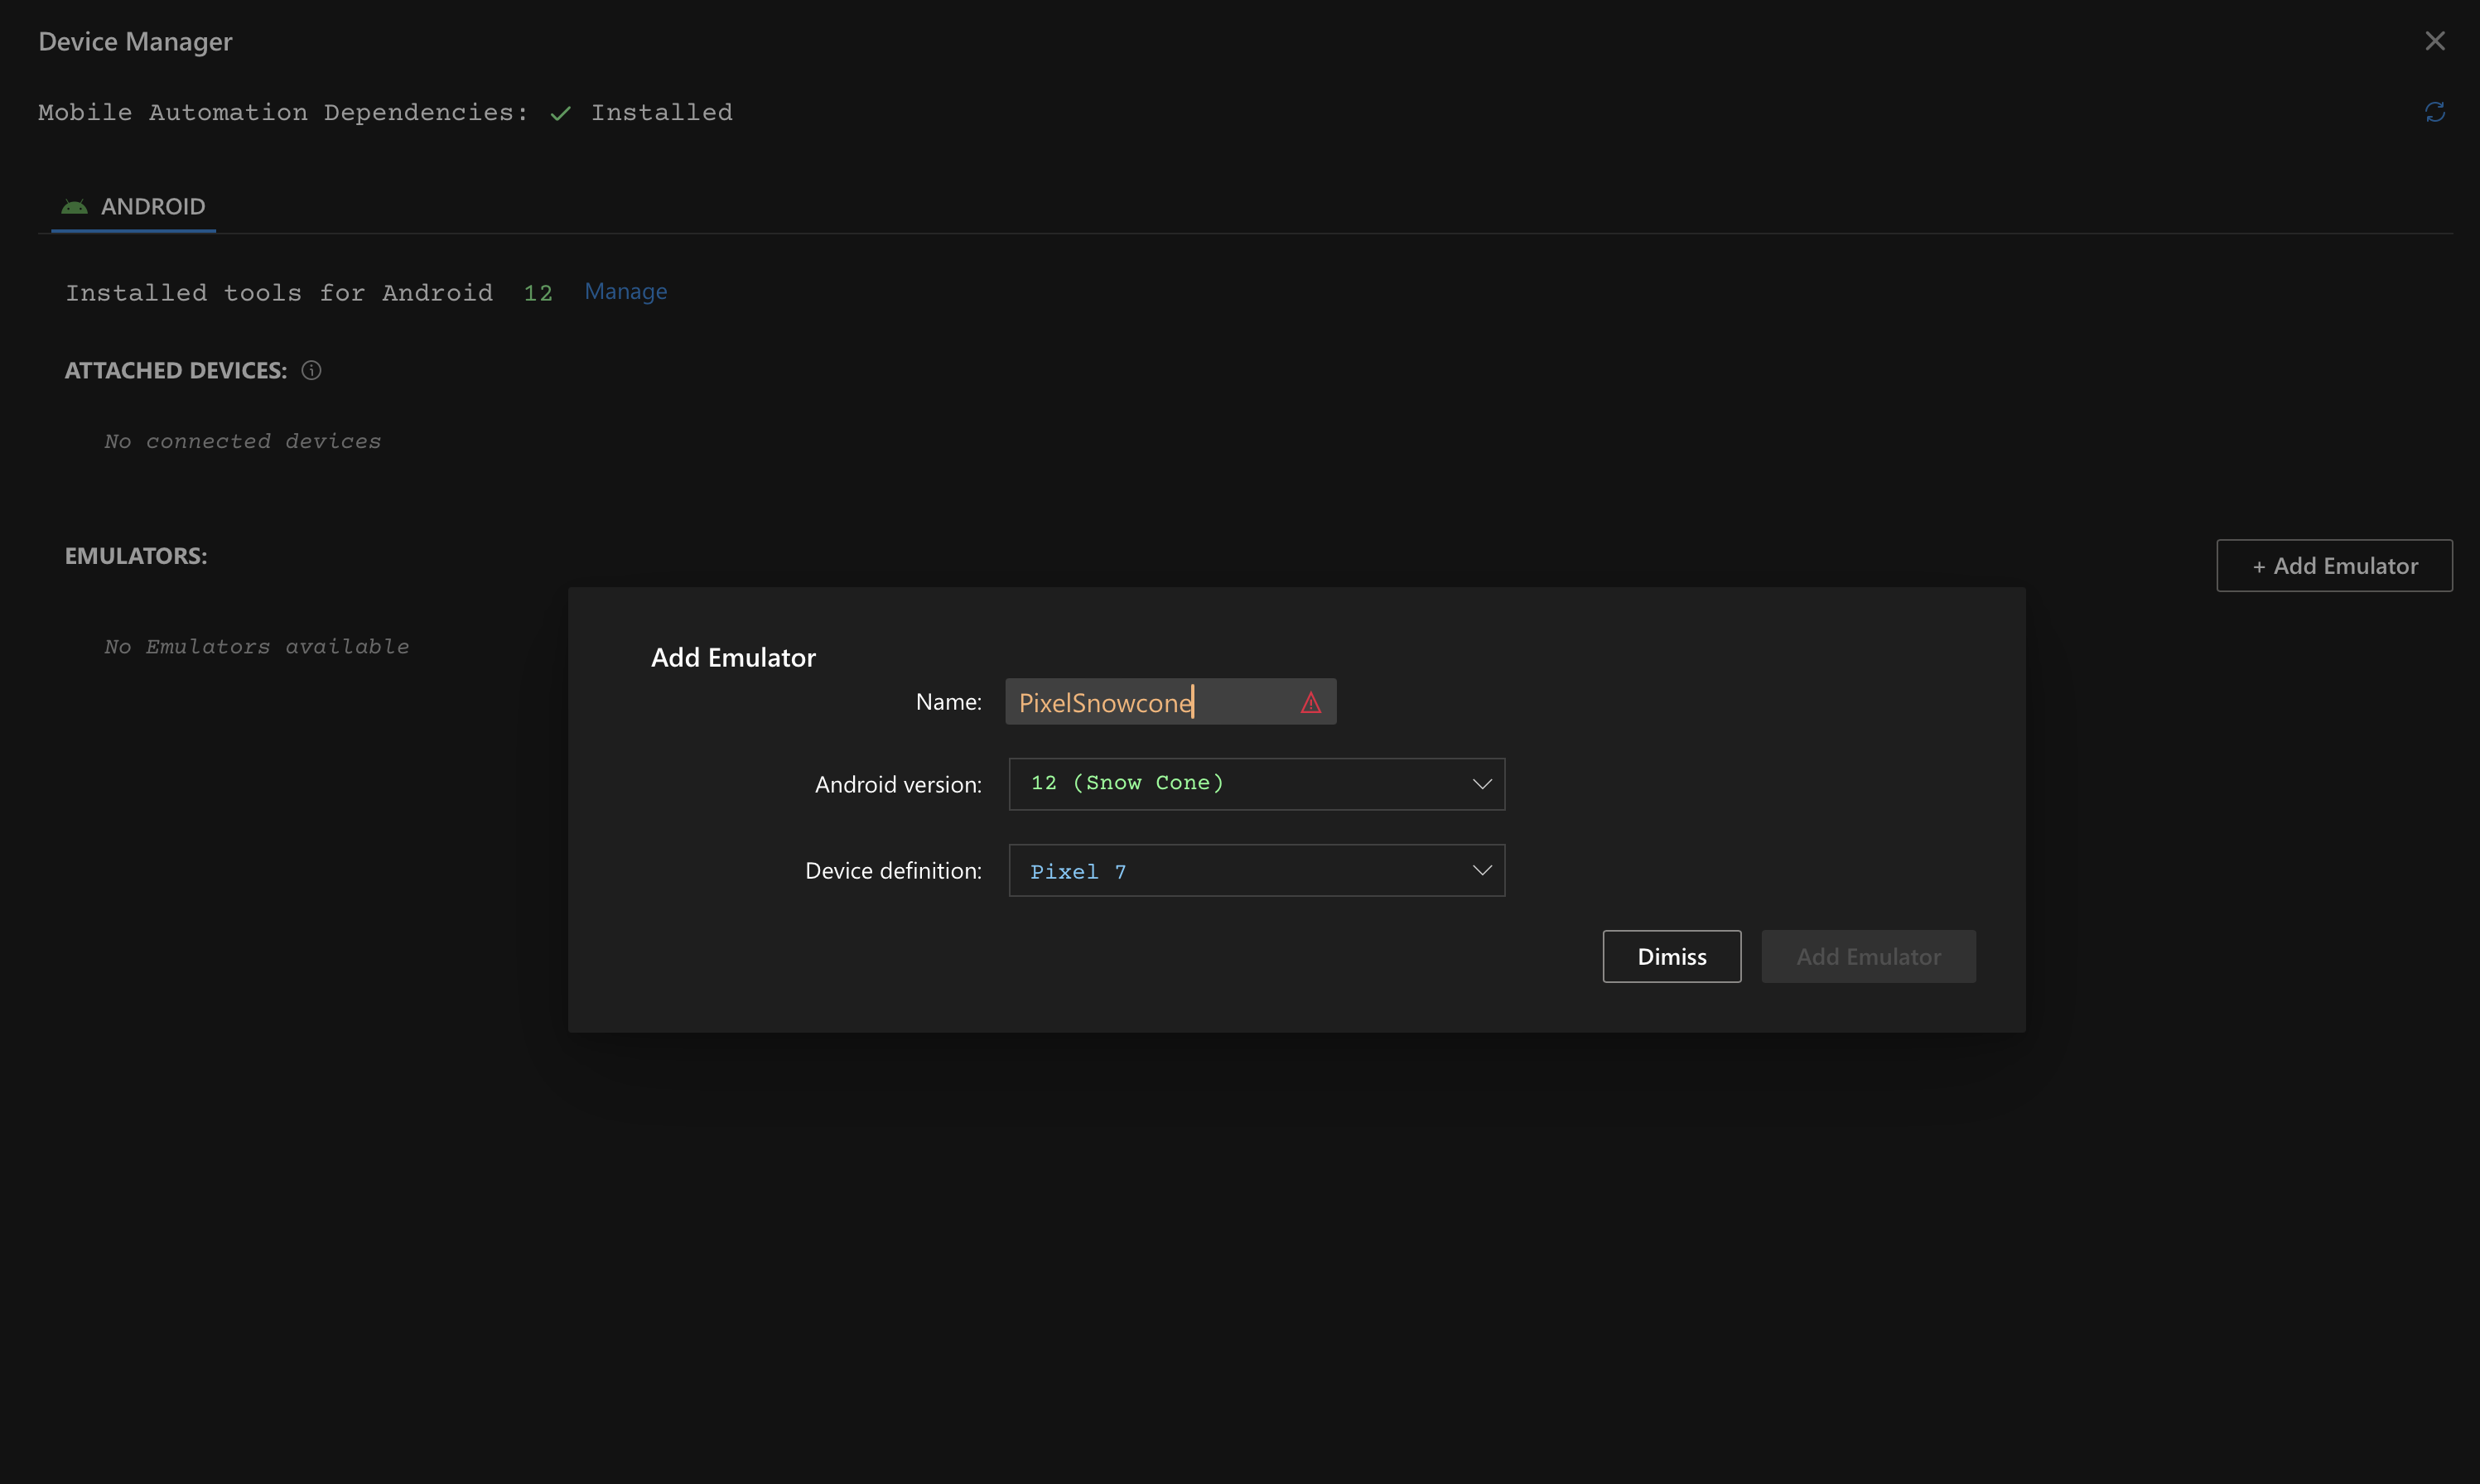
Task: Click the green Android robot icon
Action: point(74,207)
